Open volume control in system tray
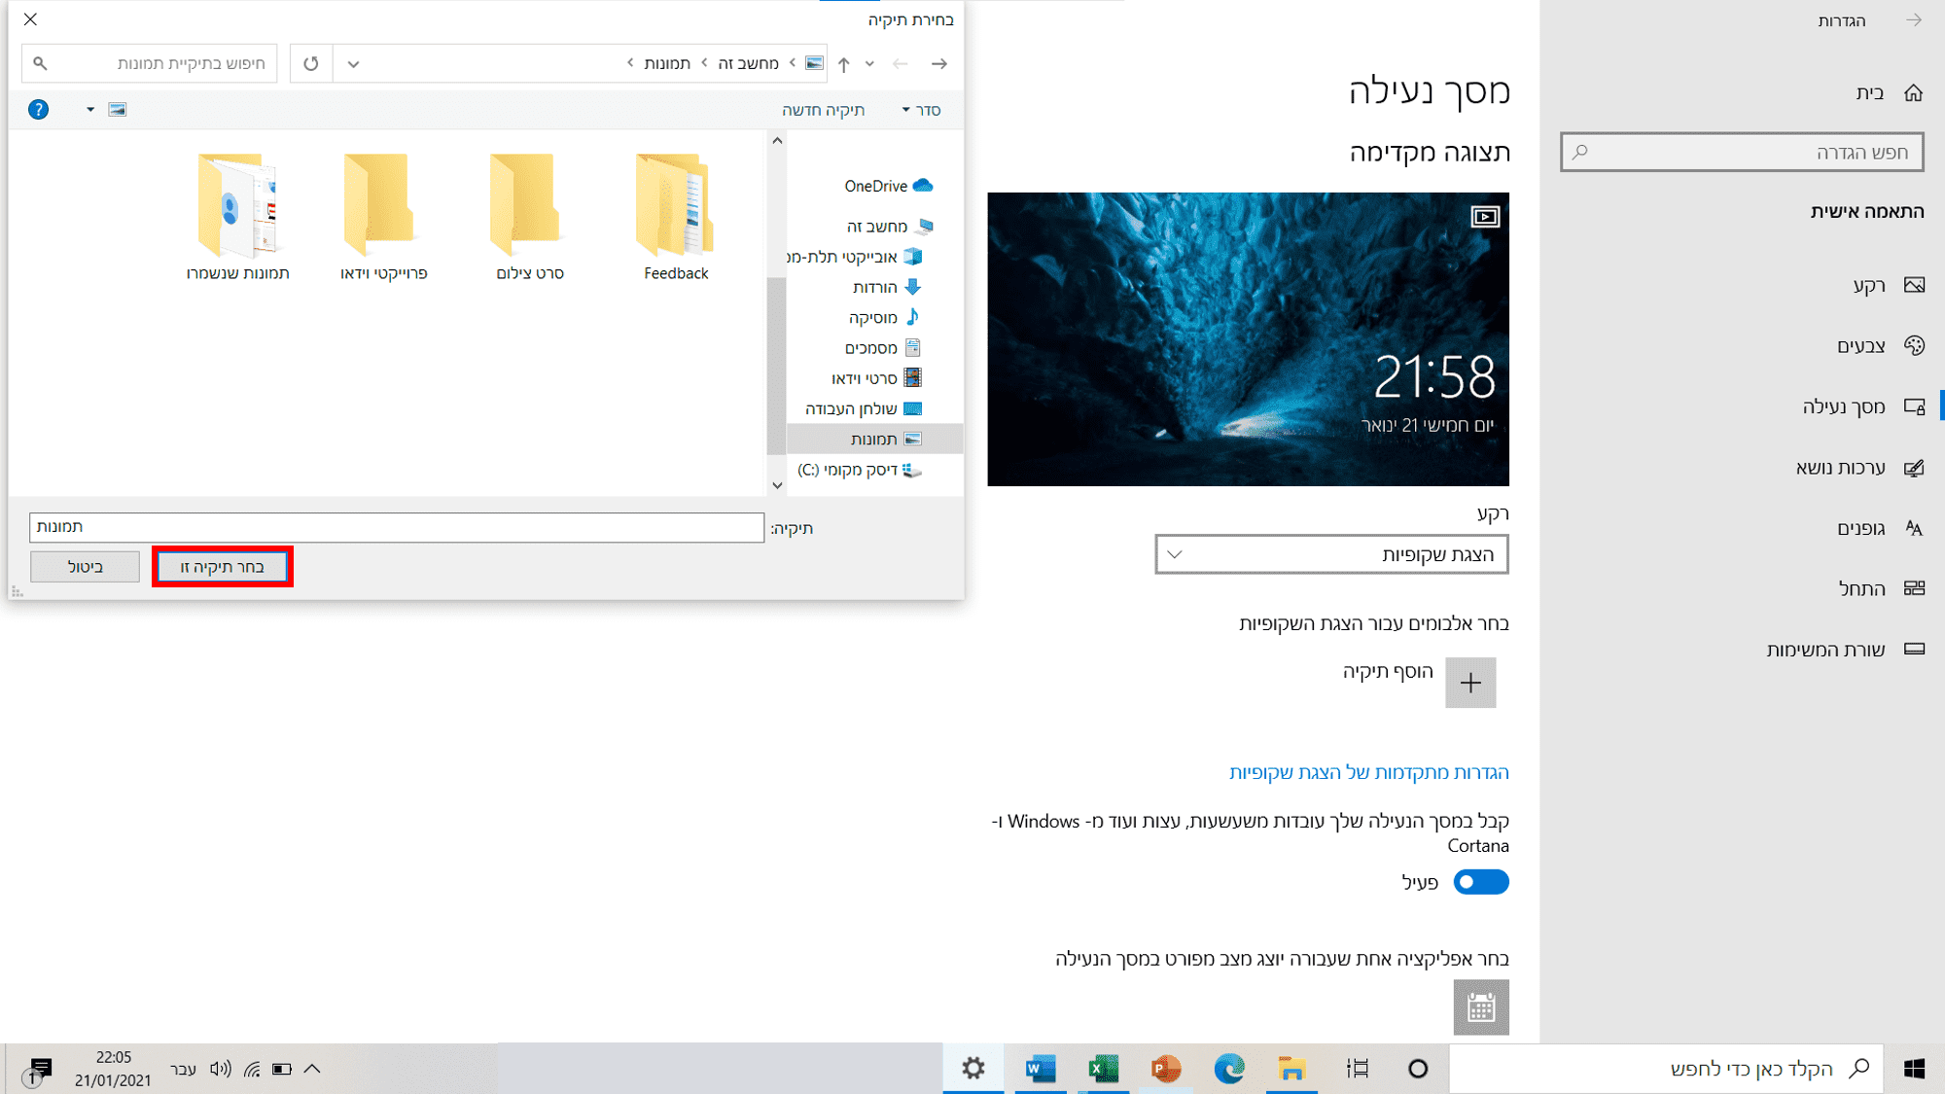 (x=221, y=1069)
